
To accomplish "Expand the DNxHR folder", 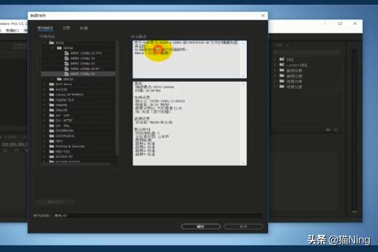I will click(x=44, y=110).
